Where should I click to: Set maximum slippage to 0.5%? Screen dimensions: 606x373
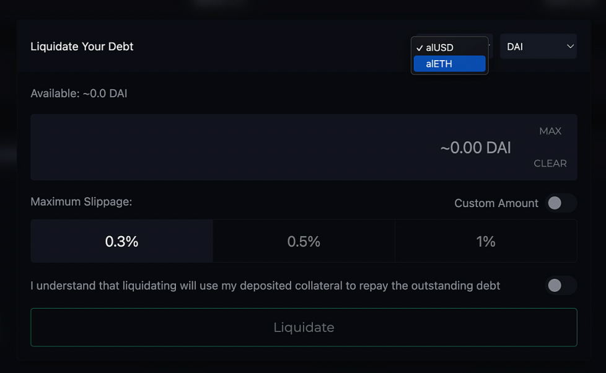pyautogui.click(x=304, y=242)
